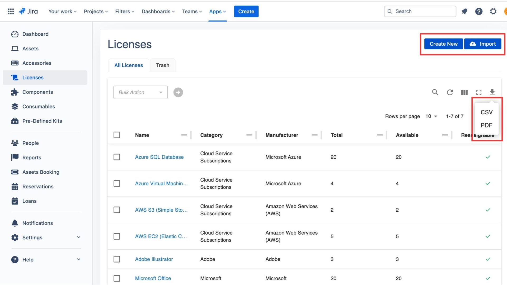This screenshot has width=507, height=285.
Task: Click the Dashboard sidebar icon
Action: [x=15, y=34]
